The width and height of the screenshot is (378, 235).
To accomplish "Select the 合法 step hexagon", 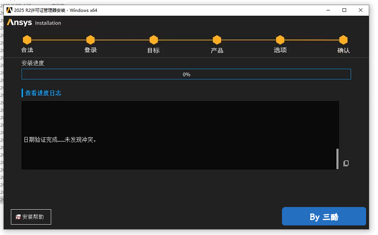I will [x=27, y=40].
